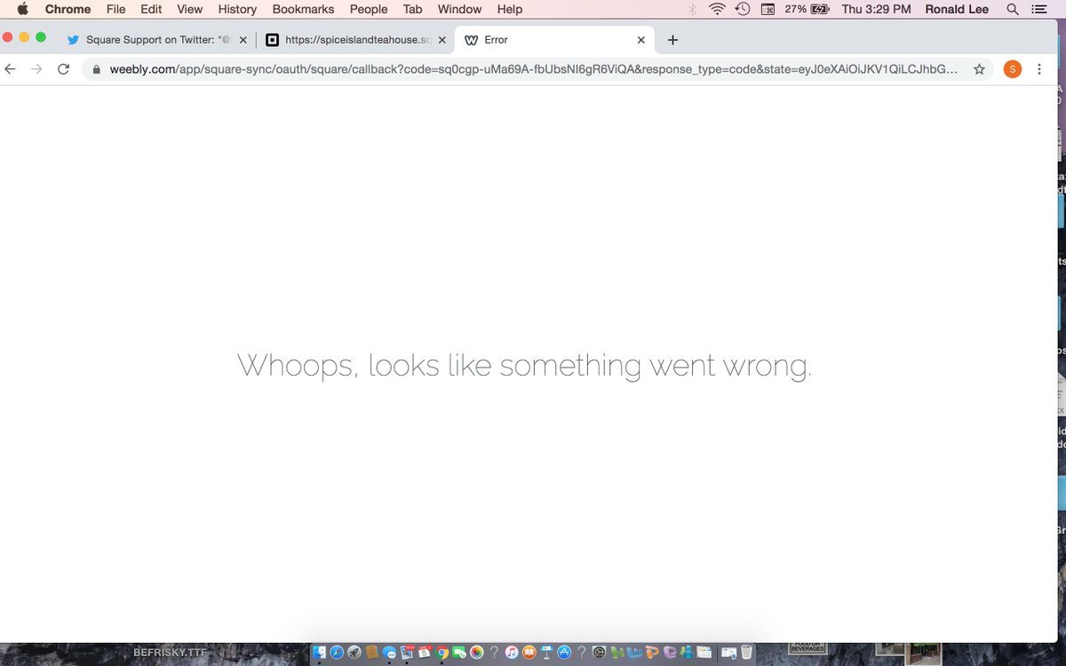Click the Chrome back arrow button
1066x666 pixels.
11,69
